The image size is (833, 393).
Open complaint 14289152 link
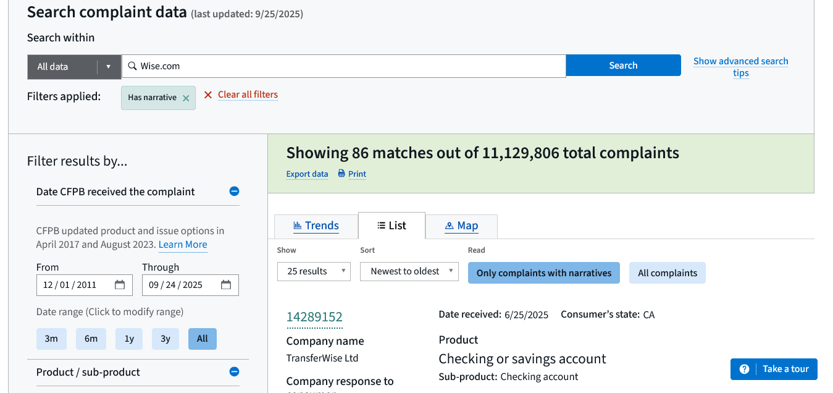pyautogui.click(x=314, y=317)
